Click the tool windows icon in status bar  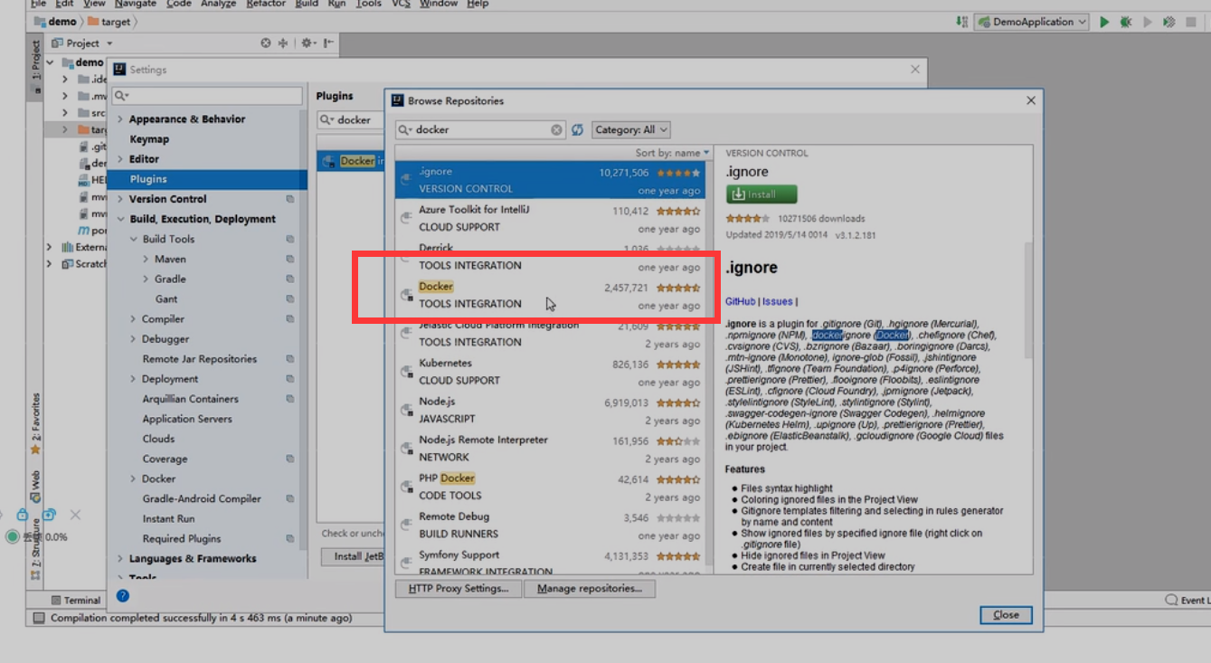tap(39, 618)
